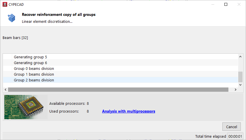Click the vertical scrollbar thumb in log
The width and height of the screenshot is (246, 140).
(x=240, y=77)
